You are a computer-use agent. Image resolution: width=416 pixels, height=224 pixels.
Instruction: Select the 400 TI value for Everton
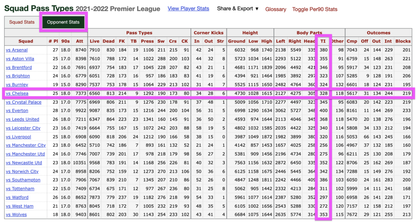coord(323,111)
